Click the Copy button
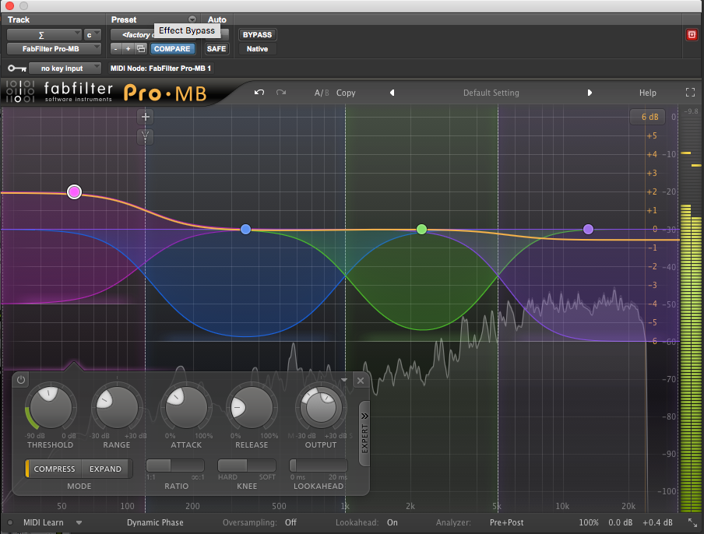Screen dimensions: 704x534 click(346, 93)
